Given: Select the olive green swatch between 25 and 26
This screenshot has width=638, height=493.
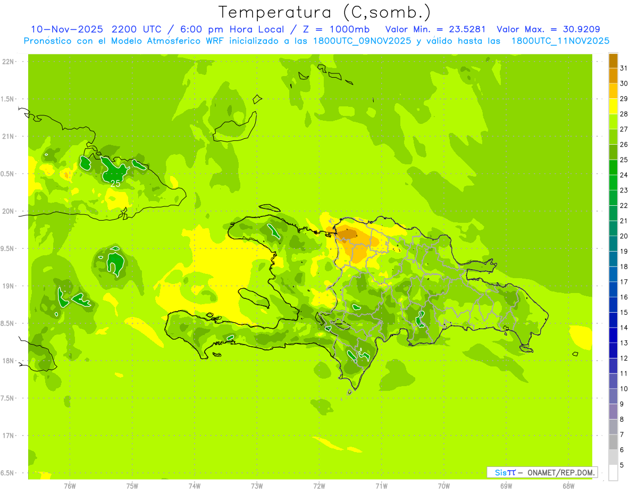Looking at the screenshot, I should 613,152.
